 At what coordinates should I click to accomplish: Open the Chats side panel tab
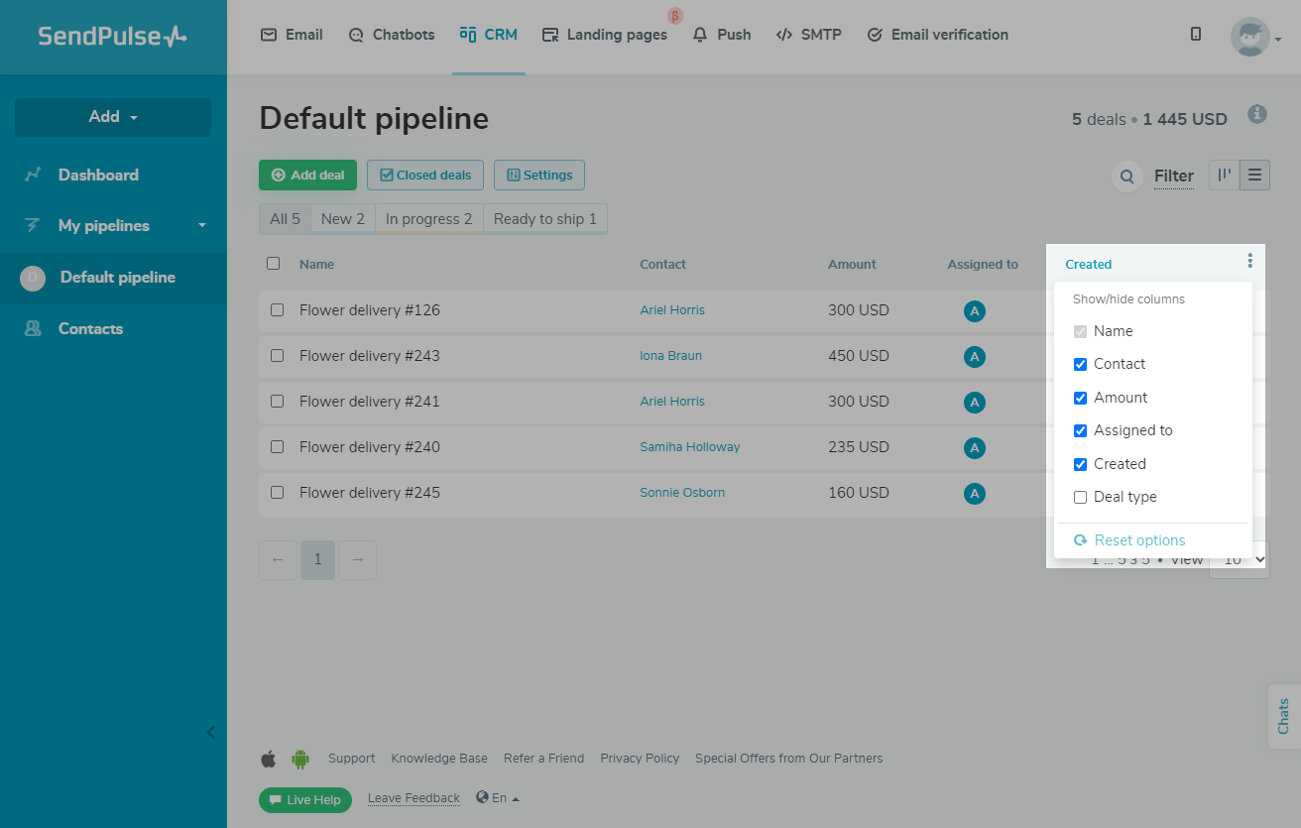(1283, 716)
